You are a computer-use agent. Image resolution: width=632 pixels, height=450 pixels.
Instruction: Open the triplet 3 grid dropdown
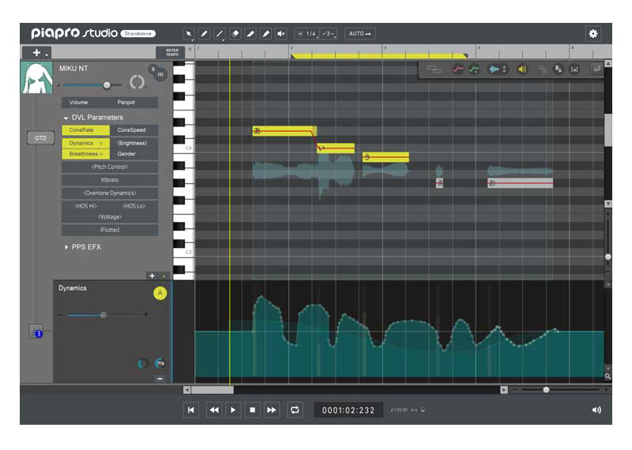tap(329, 34)
